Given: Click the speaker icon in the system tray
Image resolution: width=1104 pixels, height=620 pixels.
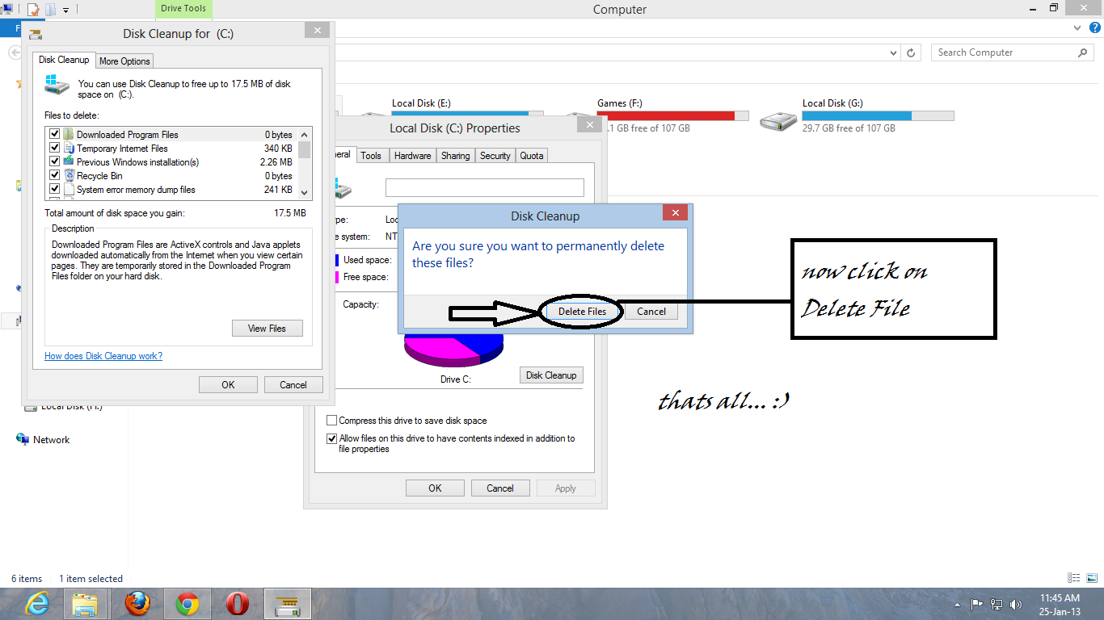Looking at the screenshot, I should tap(1016, 604).
